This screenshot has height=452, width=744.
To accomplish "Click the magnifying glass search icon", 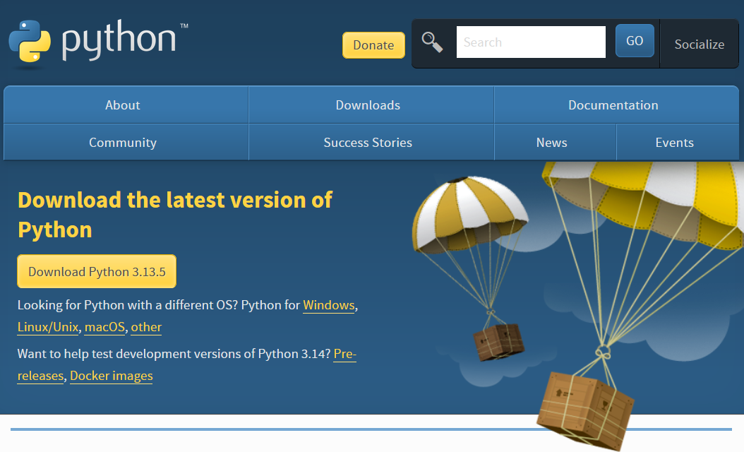I will pos(432,42).
